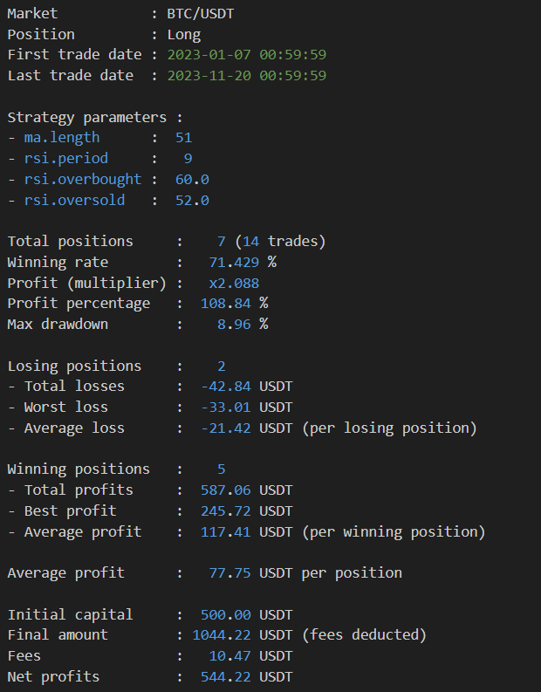Click the net profits 544.22 value
The image size is (541, 692).
point(225,677)
